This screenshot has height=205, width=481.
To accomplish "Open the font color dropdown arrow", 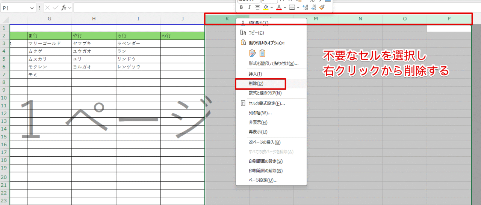I will [285, 7].
